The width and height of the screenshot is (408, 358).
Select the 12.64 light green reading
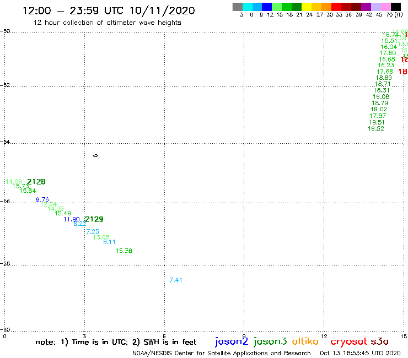click(49, 204)
